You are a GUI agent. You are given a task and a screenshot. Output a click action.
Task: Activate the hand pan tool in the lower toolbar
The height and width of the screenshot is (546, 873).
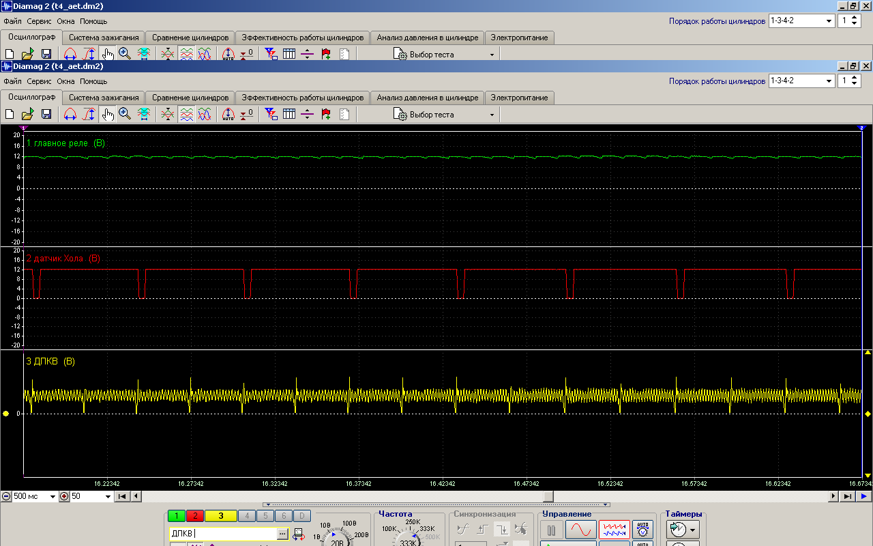108,114
